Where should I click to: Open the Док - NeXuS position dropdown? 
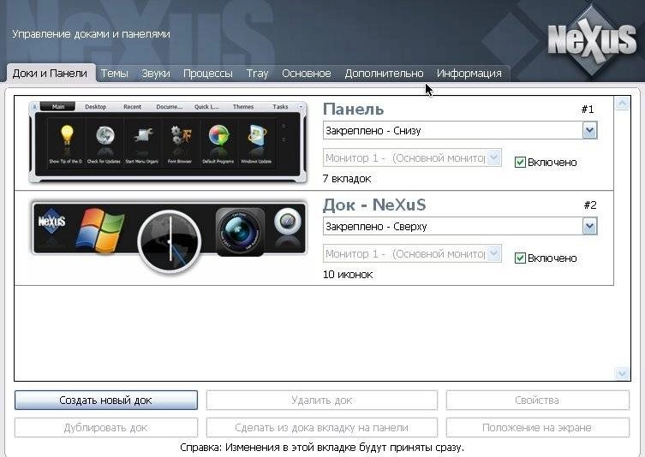pyautogui.click(x=460, y=227)
